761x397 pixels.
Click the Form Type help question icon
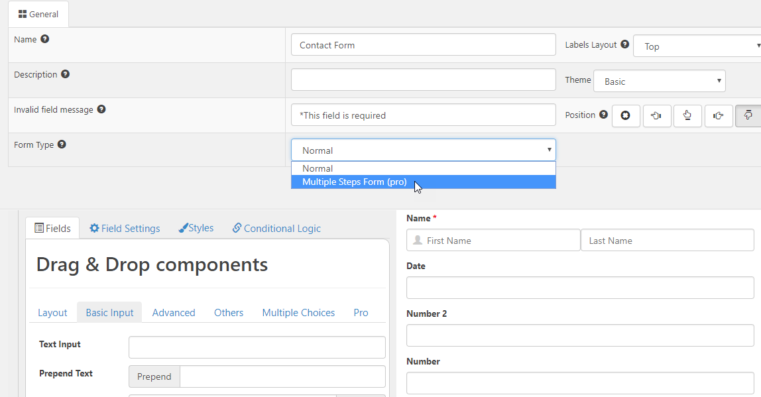pos(62,144)
